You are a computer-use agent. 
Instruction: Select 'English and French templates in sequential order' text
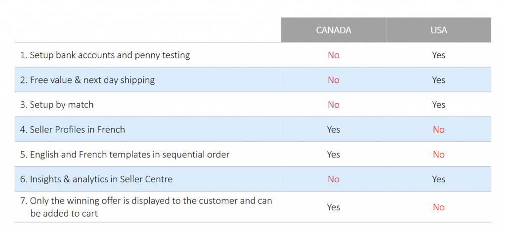click(x=125, y=155)
